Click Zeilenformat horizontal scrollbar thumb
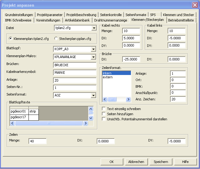 (x=112, y=99)
